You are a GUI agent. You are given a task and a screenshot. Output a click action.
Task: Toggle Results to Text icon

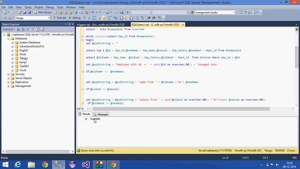[x=121, y=18]
